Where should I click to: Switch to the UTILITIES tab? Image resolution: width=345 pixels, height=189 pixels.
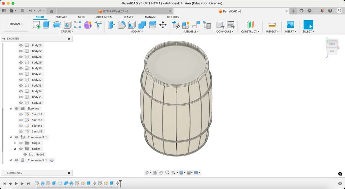[x=173, y=17]
